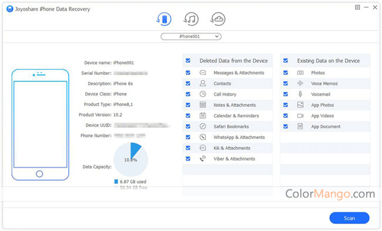Uncheck Voicemail checkbox
Viewport: 382px width, 231px height.
pos(286,94)
